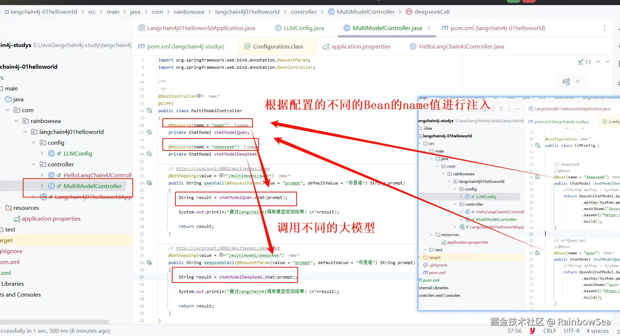Expand MultiModelController node in main tree
Viewport: 620px width, 336px height.
pyautogui.click(x=42, y=186)
